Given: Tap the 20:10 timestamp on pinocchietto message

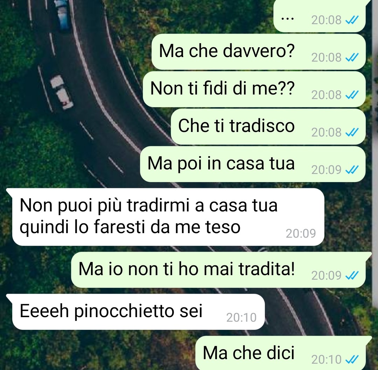Looking at the screenshot, I should pos(241,317).
